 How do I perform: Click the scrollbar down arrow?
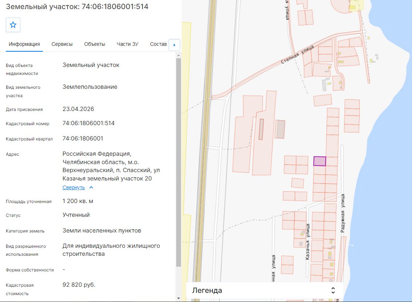[178, 298]
